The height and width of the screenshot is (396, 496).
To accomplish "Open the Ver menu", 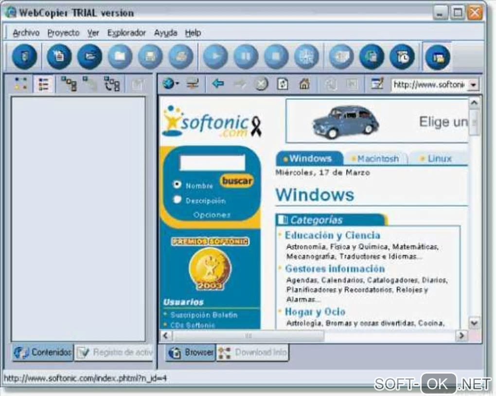I will tap(93, 33).
